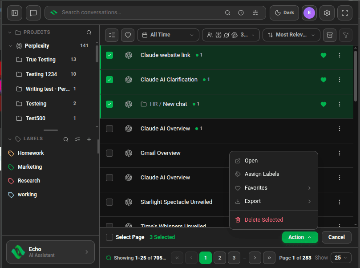360x268 pixels.
Task: Open more options for Starlight Spectacle Unveiled
Action: pyautogui.click(x=340, y=202)
